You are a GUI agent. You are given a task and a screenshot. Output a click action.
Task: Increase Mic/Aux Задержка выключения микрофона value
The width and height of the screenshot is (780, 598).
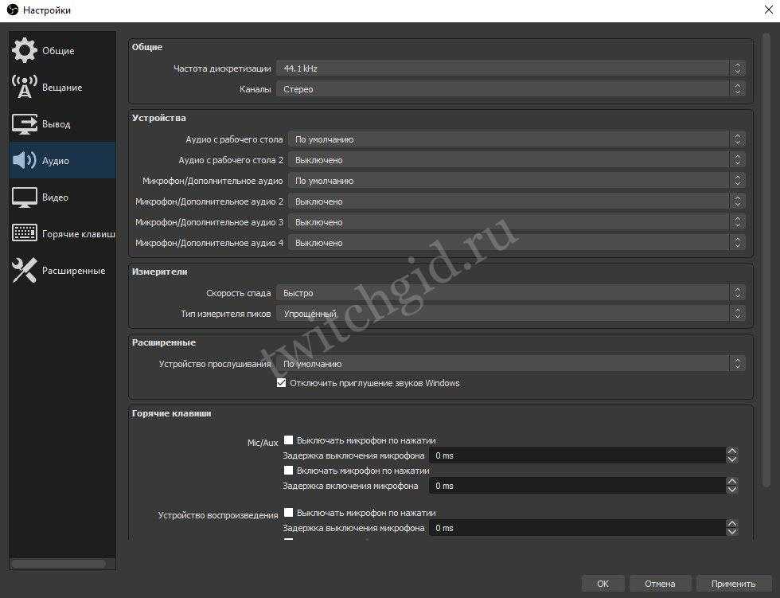731,451
